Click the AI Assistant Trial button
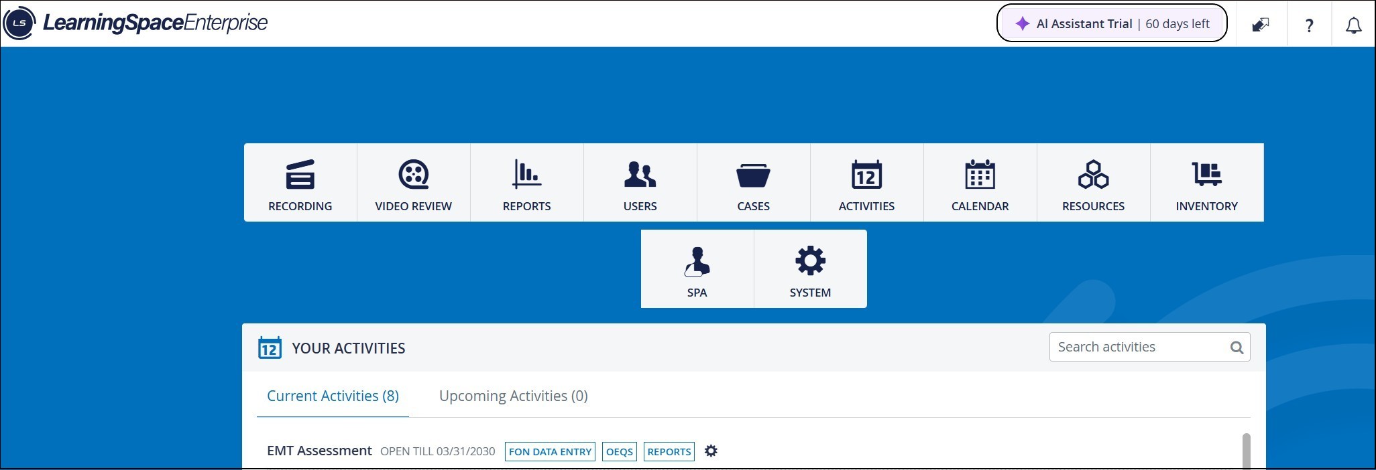The width and height of the screenshot is (1376, 470). click(x=1112, y=23)
